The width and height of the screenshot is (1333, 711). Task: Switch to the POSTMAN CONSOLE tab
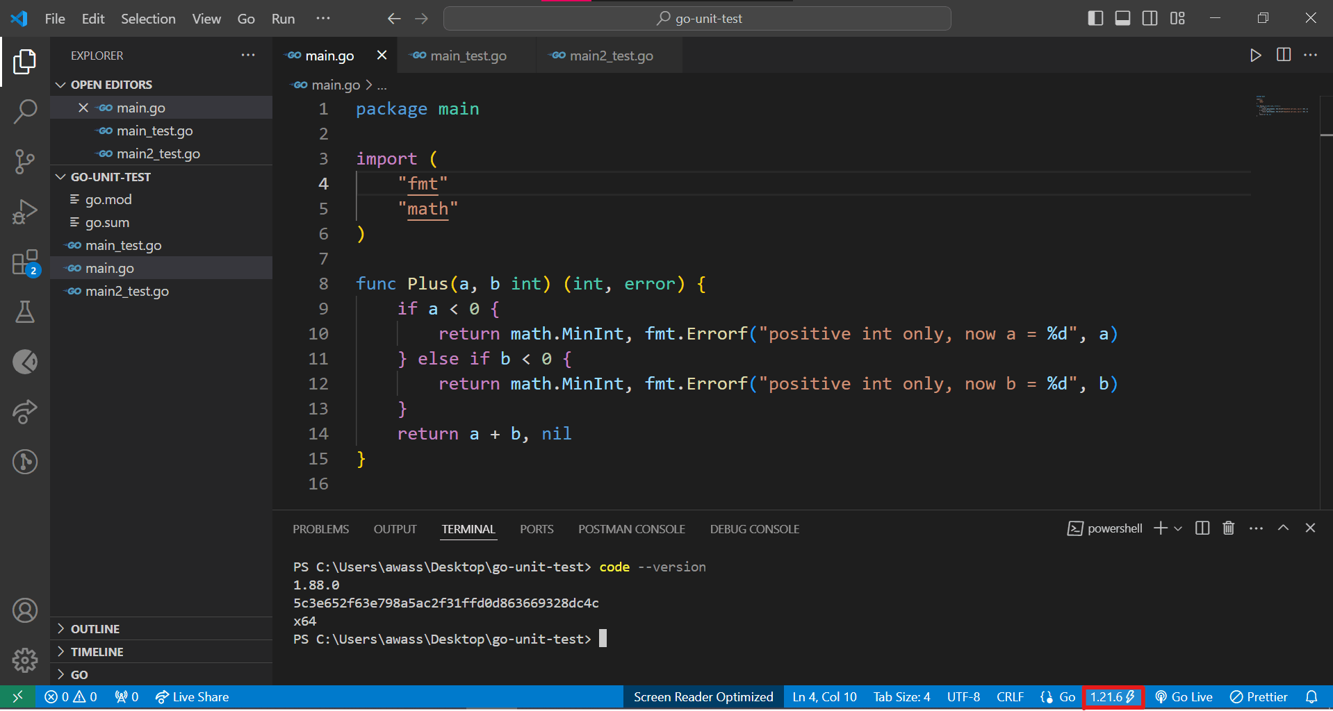[632, 529]
